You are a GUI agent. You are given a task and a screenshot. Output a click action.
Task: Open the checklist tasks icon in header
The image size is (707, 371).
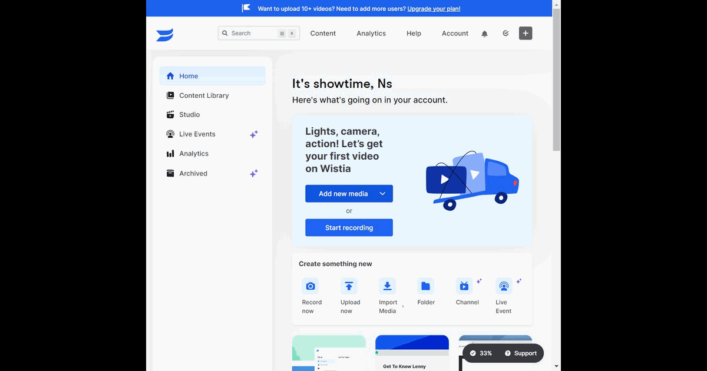(x=506, y=34)
